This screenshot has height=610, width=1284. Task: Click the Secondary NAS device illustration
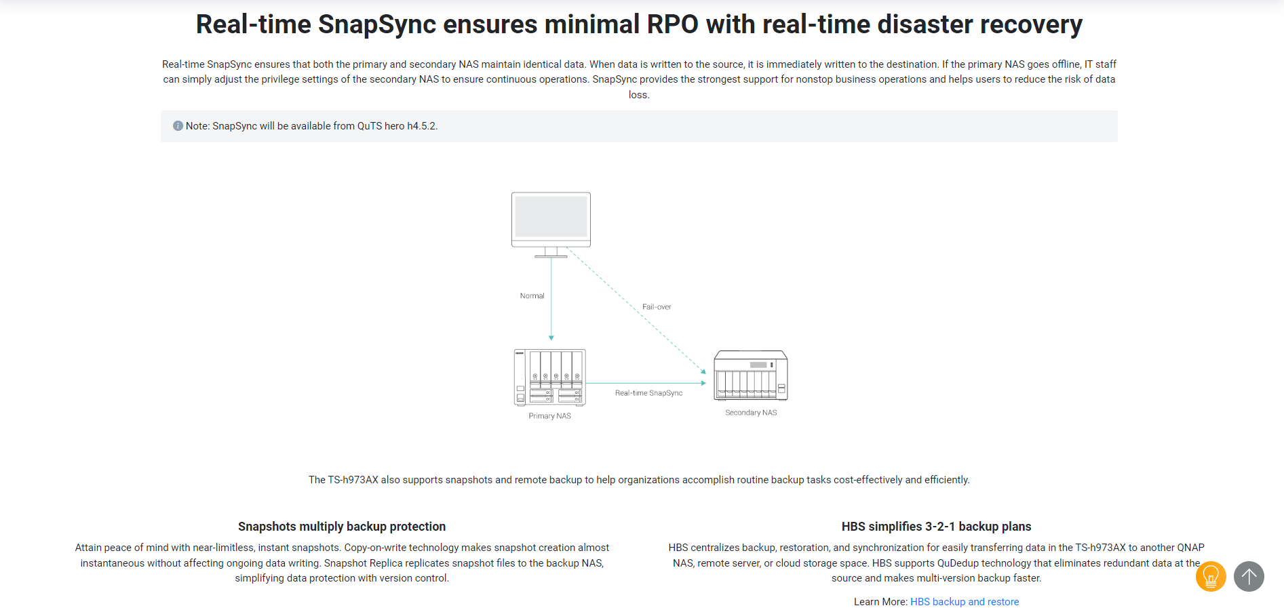(751, 376)
